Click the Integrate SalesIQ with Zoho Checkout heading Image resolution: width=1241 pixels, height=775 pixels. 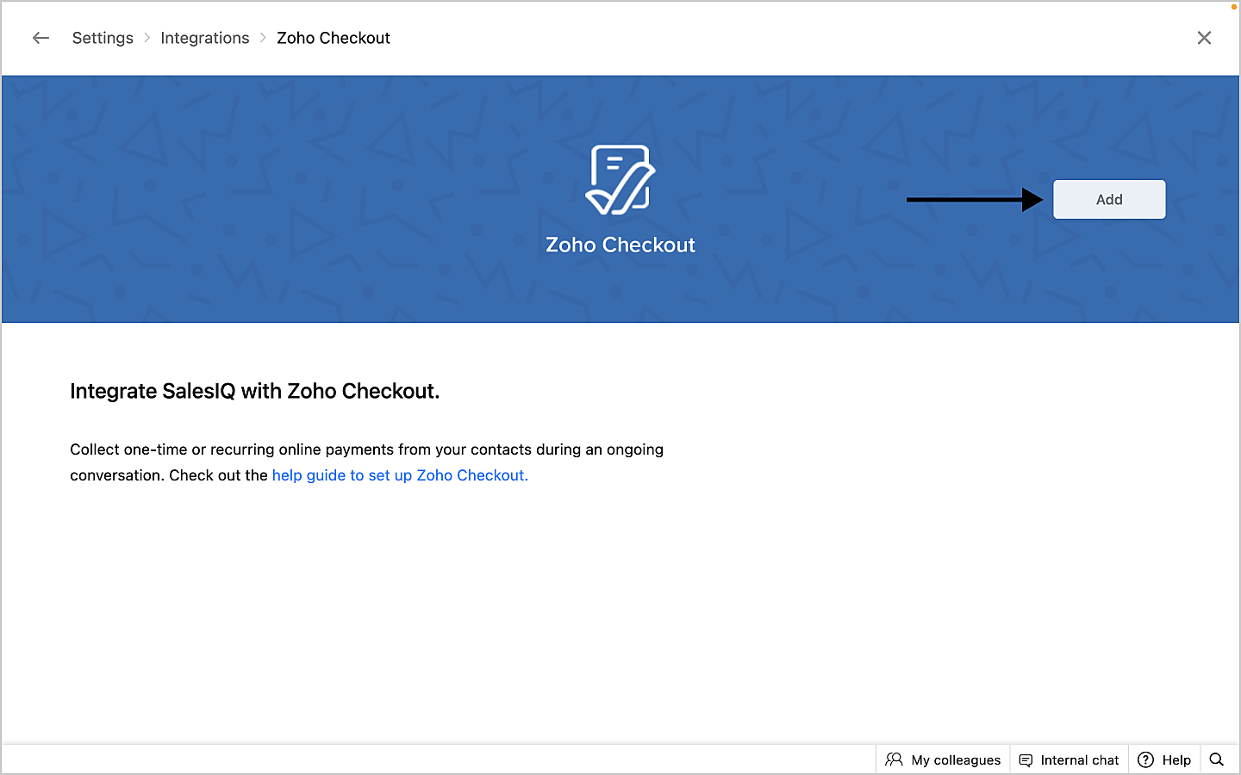click(x=254, y=391)
